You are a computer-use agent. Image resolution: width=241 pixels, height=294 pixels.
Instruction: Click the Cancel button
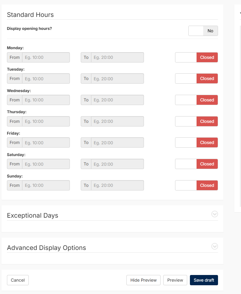pyautogui.click(x=18, y=280)
